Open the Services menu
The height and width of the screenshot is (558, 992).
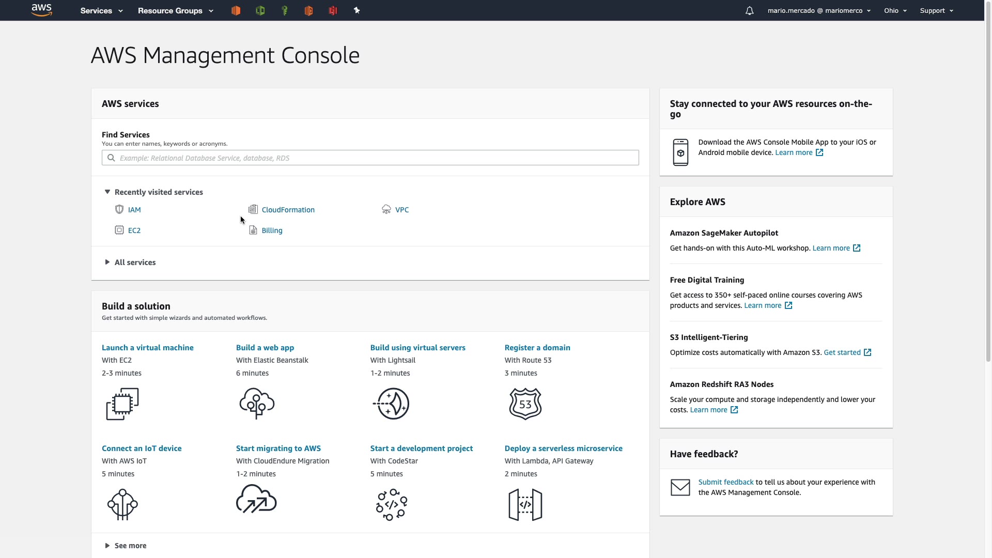[x=101, y=11]
